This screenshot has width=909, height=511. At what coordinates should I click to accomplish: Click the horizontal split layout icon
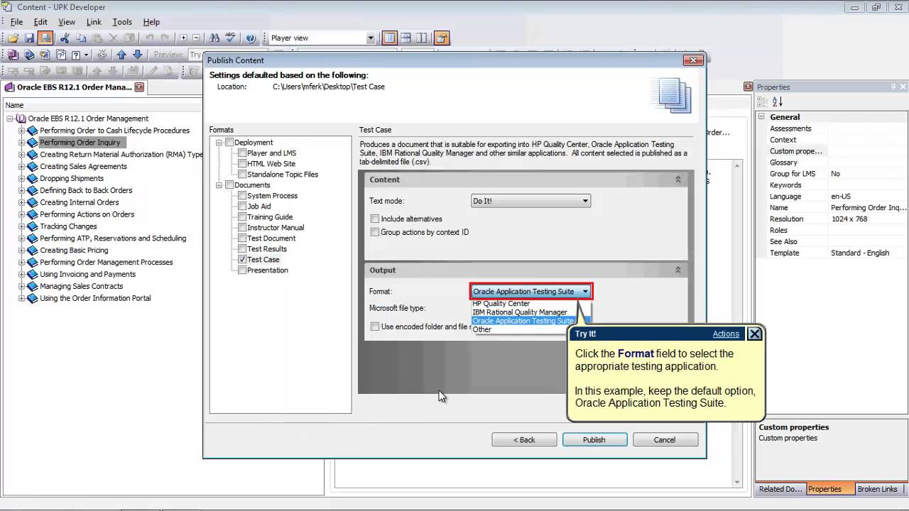coord(405,38)
